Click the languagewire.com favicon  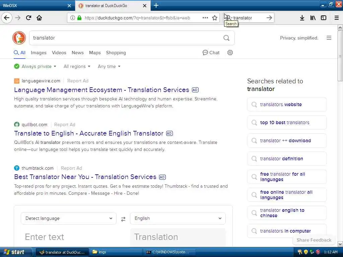[17, 81]
